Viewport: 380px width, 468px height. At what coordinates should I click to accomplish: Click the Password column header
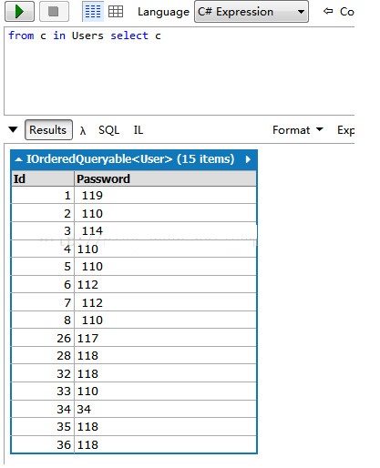pos(165,178)
